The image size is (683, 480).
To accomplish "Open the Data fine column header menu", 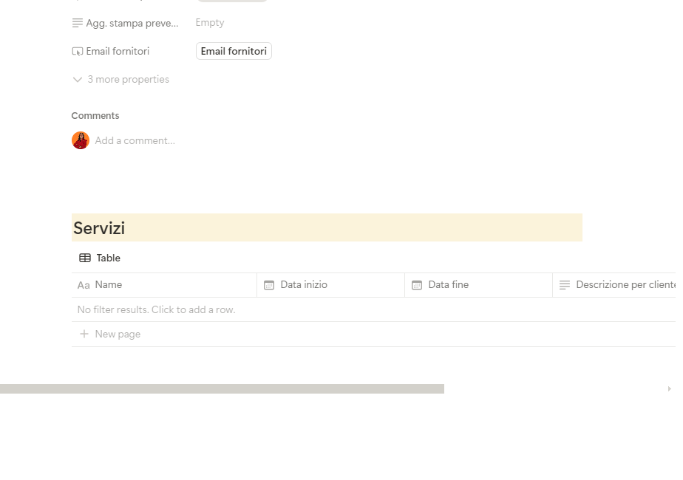I will coord(448,285).
